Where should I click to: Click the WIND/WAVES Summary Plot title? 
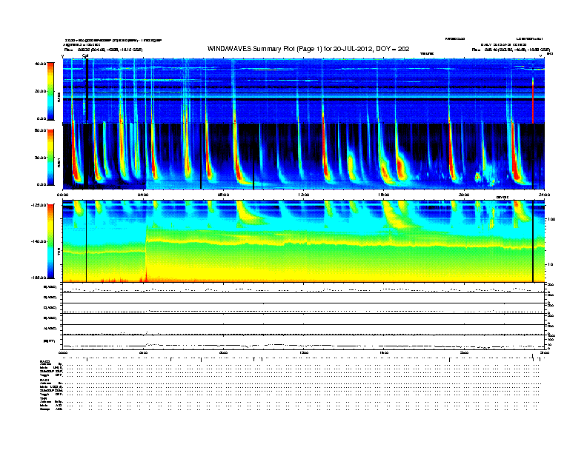coord(308,49)
